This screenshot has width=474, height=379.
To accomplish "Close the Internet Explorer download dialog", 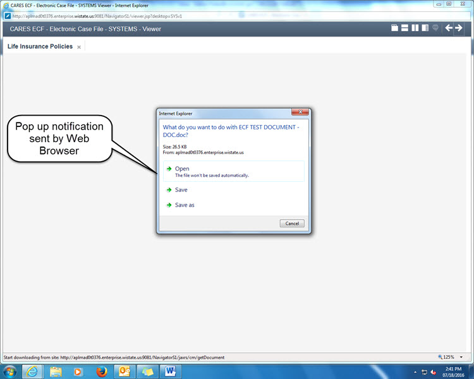I will pos(300,112).
